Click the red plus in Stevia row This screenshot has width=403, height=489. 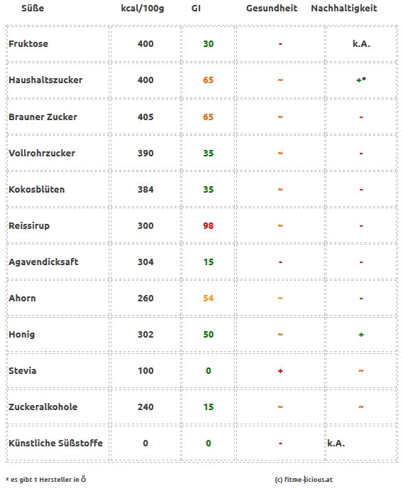pos(280,371)
